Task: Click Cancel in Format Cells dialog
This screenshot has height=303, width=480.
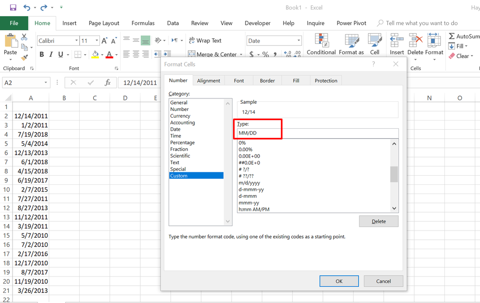Action: coord(383,281)
